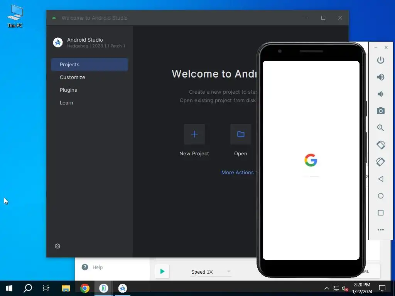
Task: Click the Help label text
Action: tap(98, 267)
